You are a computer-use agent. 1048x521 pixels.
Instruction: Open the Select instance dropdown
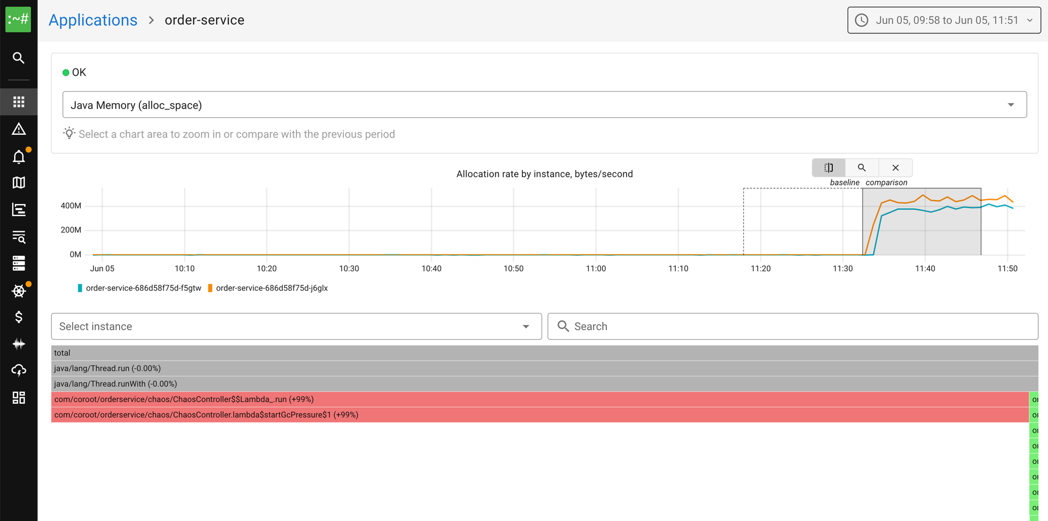[x=296, y=326]
